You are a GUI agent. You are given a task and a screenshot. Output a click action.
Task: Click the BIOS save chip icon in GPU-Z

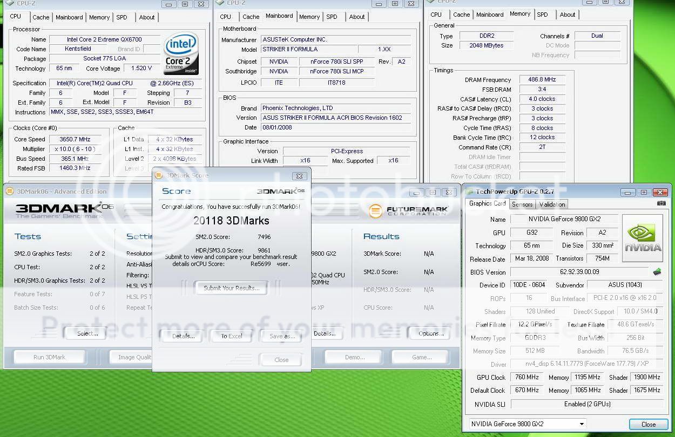[657, 272]
